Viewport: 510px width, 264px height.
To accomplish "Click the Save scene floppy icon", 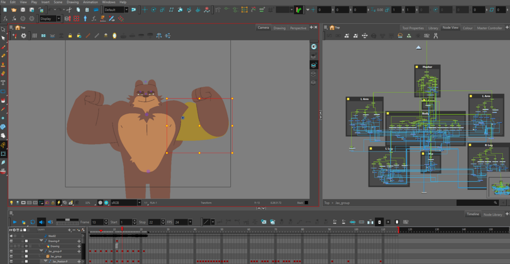I will (23, 10).
